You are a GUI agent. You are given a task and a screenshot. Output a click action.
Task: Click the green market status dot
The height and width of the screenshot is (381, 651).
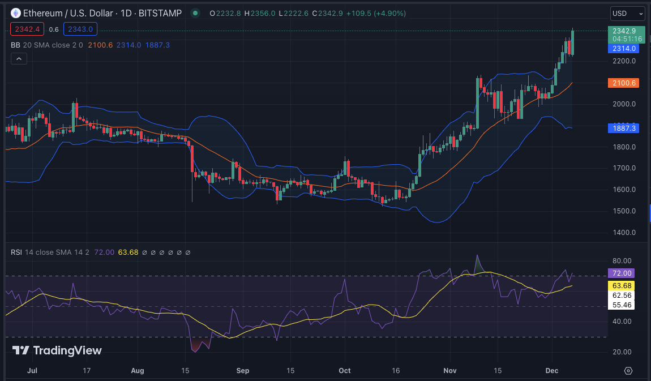click(195, 13)
